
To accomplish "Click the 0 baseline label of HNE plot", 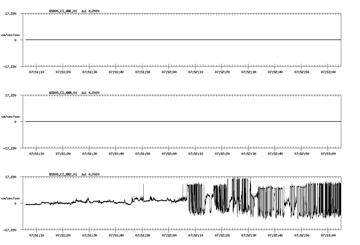I will tap(15, 40).
